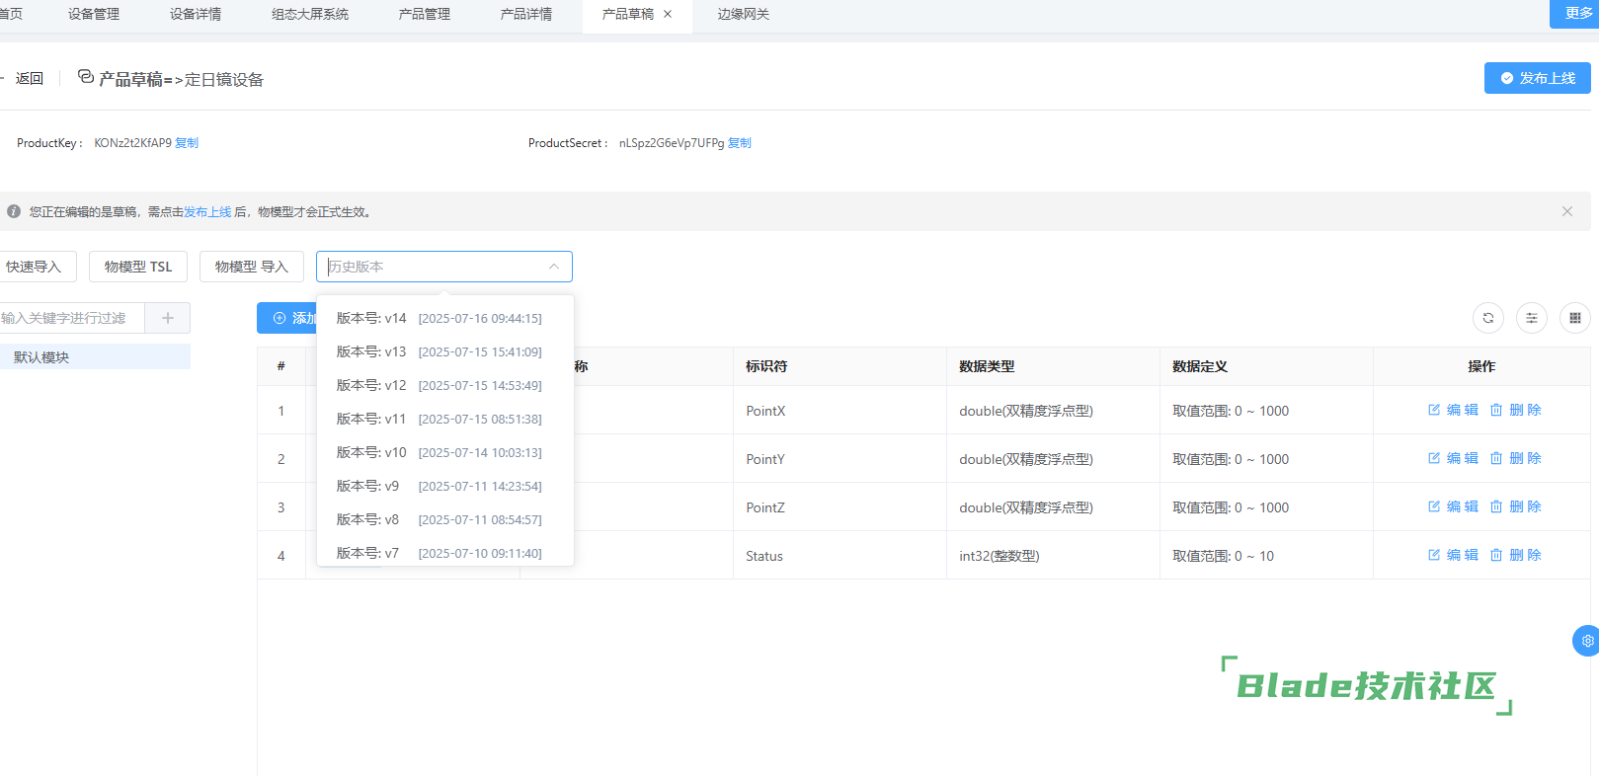Click the keyword filter input field
This screenshot has height=776, width=1599.
(69, 318)
